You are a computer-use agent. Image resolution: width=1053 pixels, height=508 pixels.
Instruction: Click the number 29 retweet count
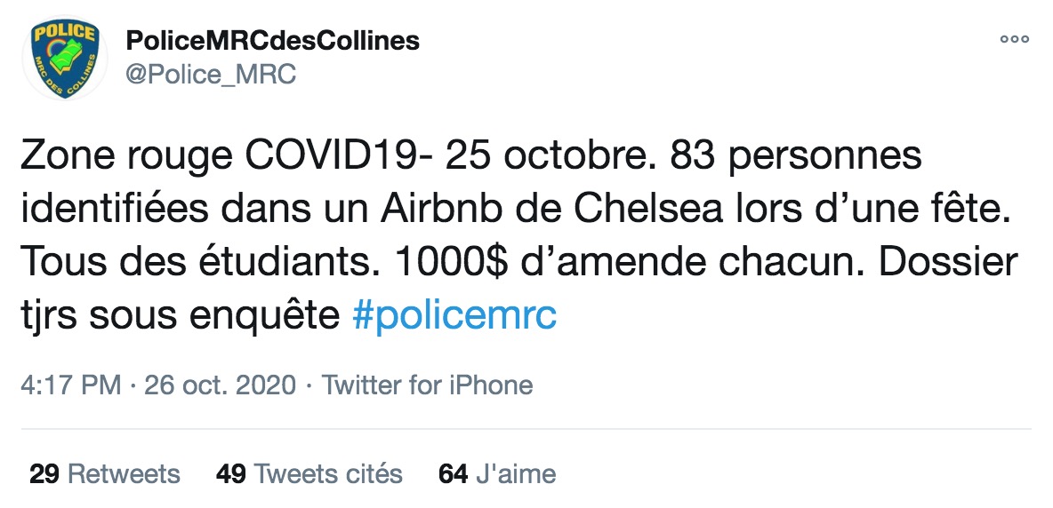click(x=45, y=474)
